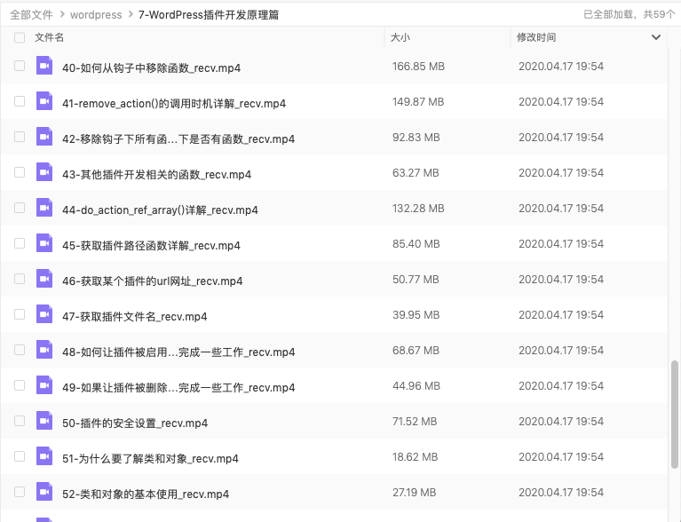Viewport: 681px width, 522px height.
Task: Check the box for 41-remove_action() file
Action: 20,101
